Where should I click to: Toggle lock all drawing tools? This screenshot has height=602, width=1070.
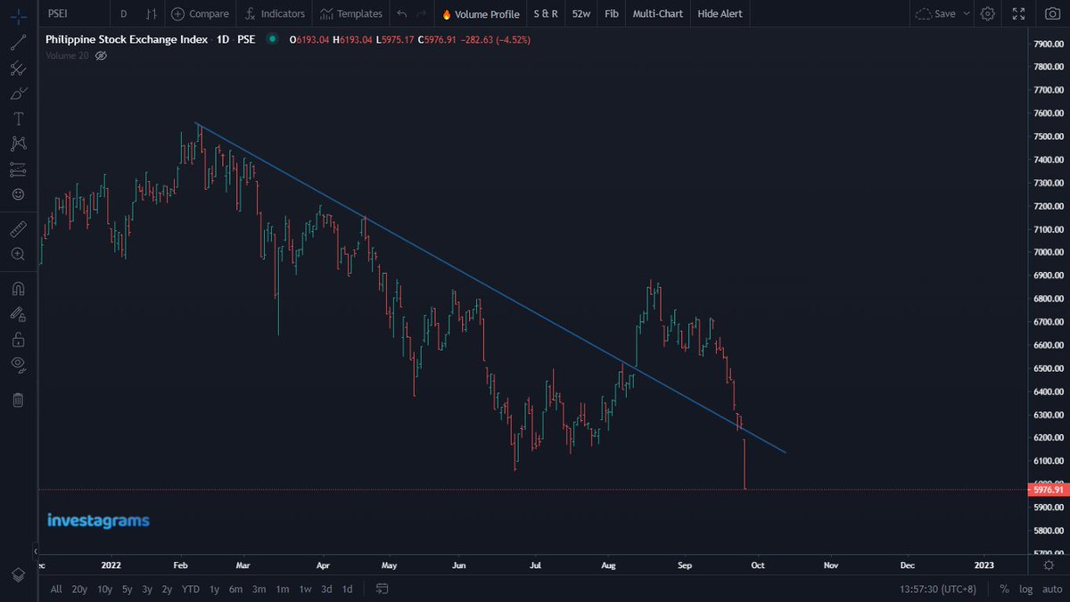point(18,339)
